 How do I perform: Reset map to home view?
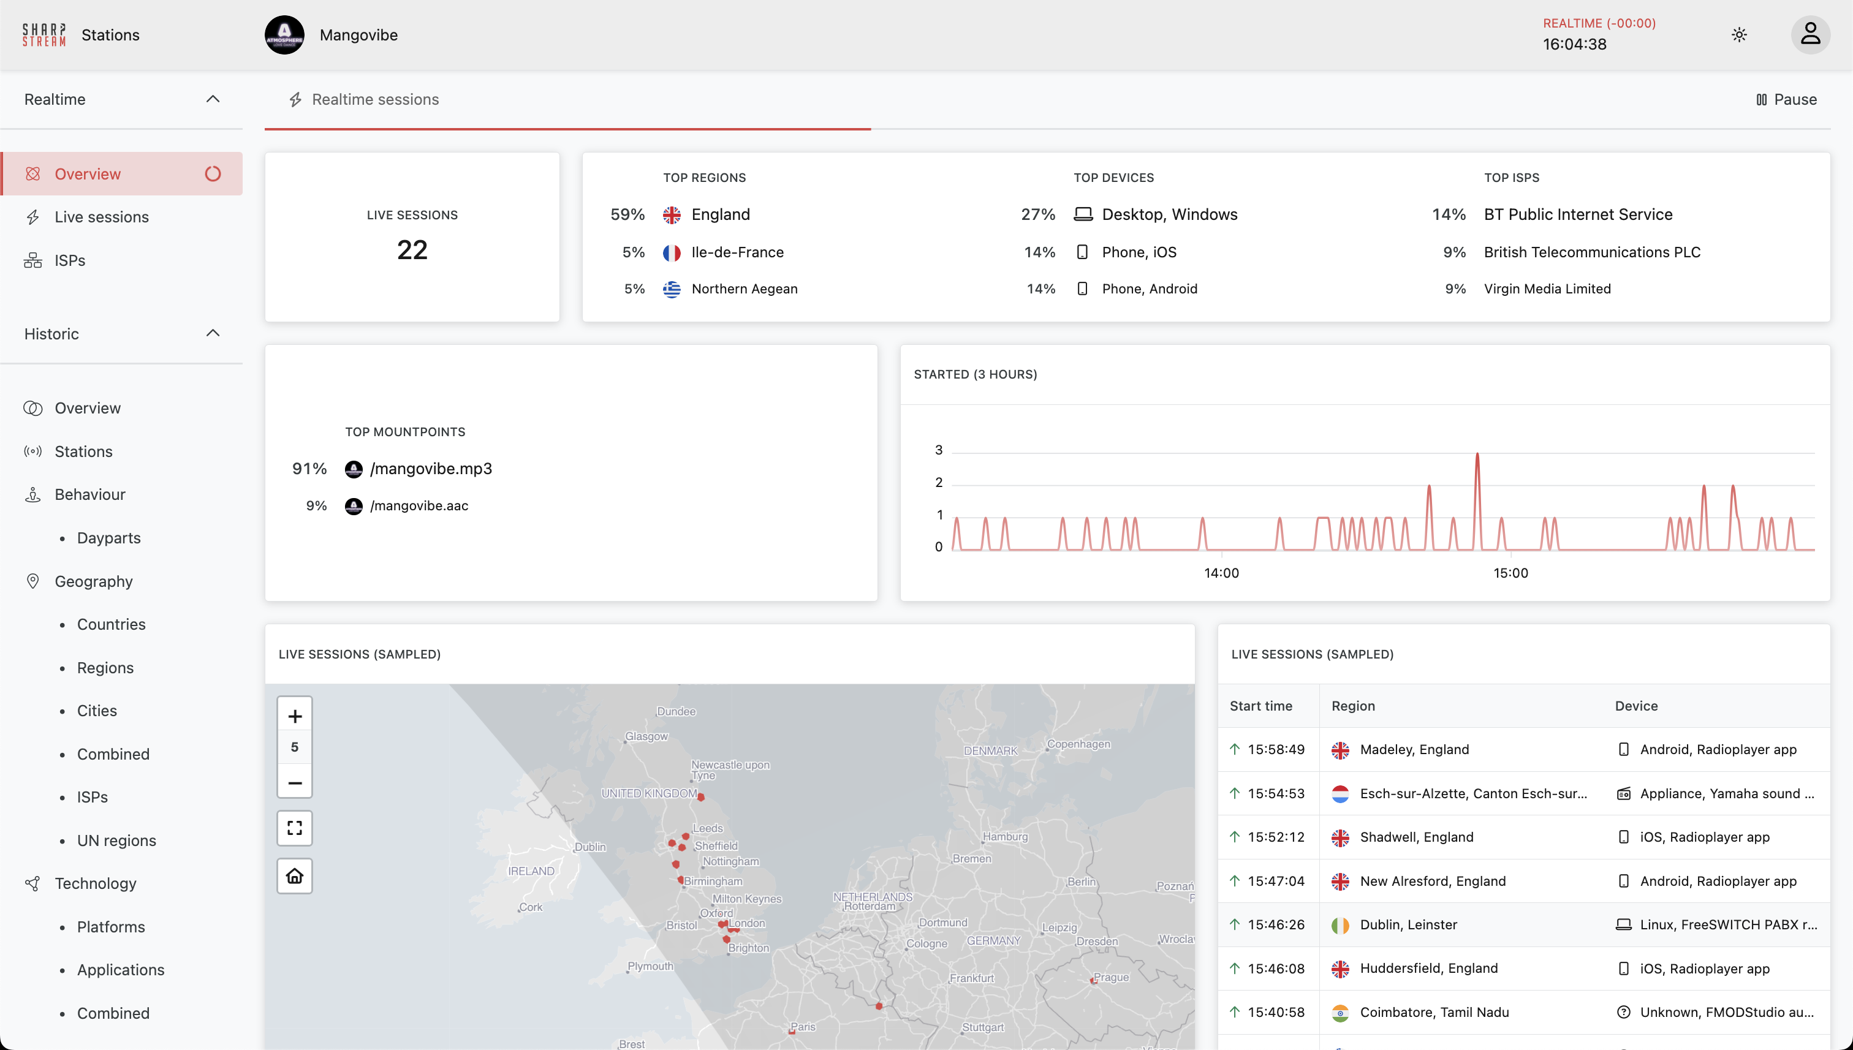click(x=294, y=876)
